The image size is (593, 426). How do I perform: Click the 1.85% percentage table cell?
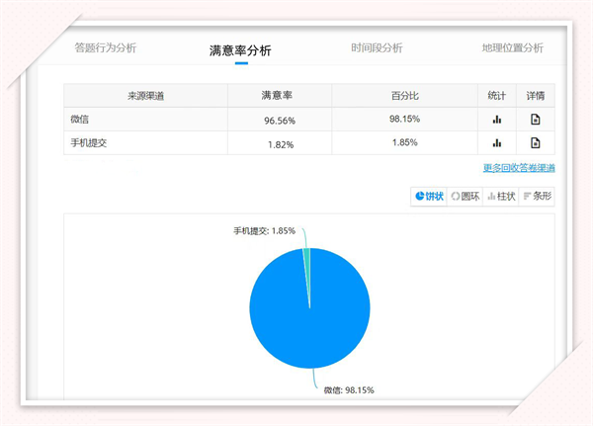(x=404, y=142)
